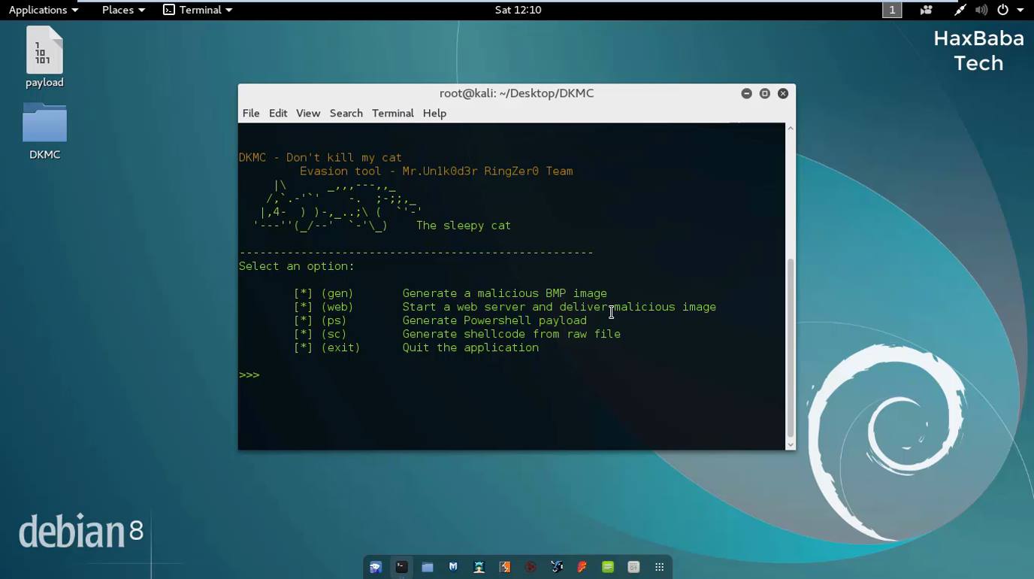Image resolution: width=1034 pixels, height=579 pixels.
Task: Show all applications grid
Action: tap(660, 567)
